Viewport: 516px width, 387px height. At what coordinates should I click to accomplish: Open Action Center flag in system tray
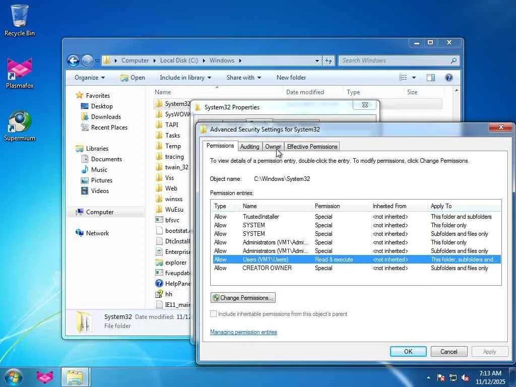(x=440, y=378)
